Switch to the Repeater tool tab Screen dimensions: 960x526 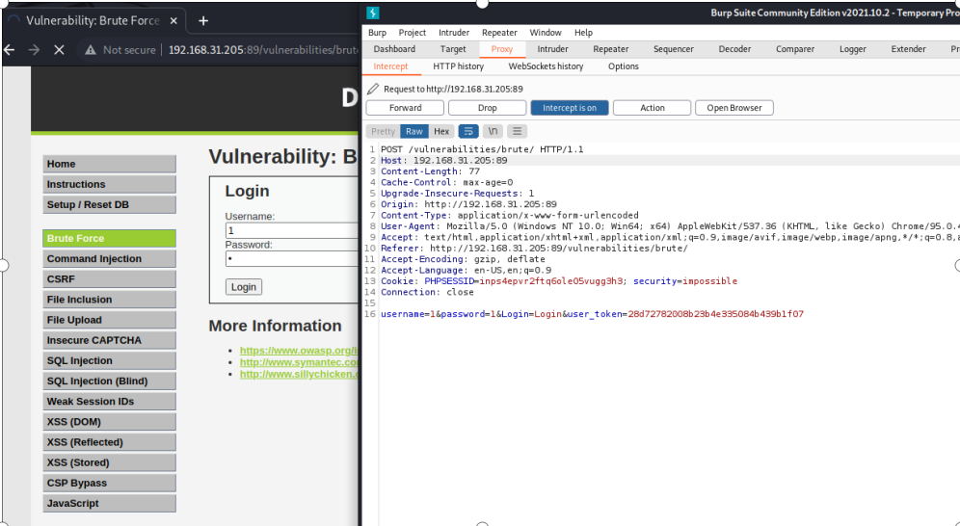coord(611,49)
